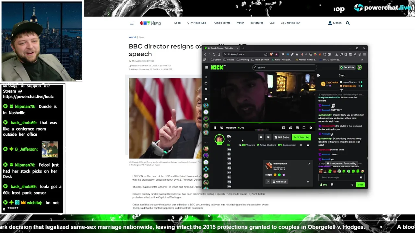Open the Watch menu on CTV News
415x233 pixels.
click(240, 23)
